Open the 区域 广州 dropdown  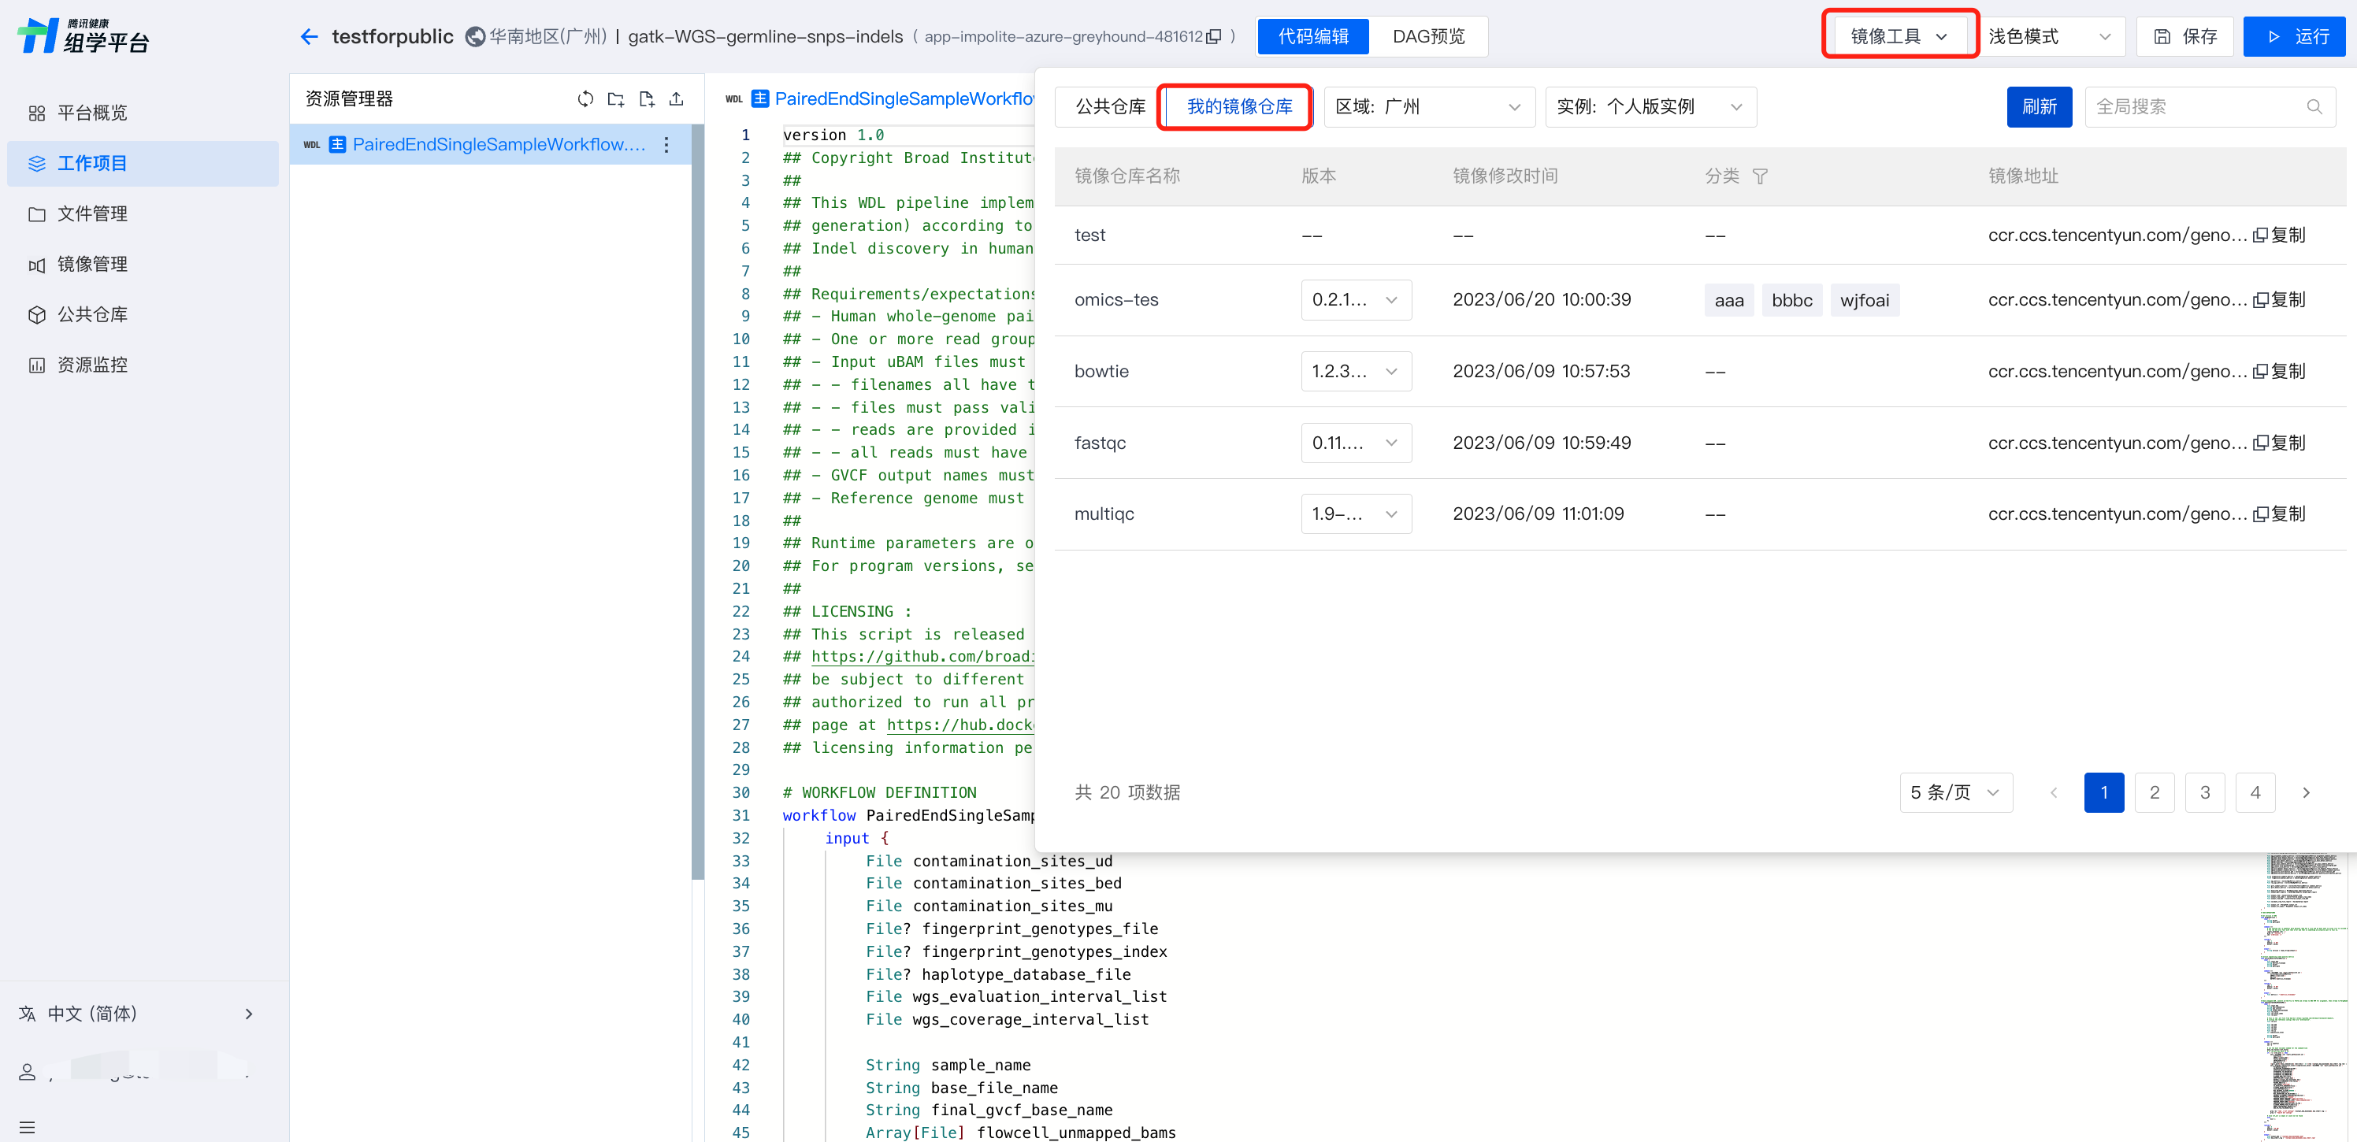pos(1427,107)
